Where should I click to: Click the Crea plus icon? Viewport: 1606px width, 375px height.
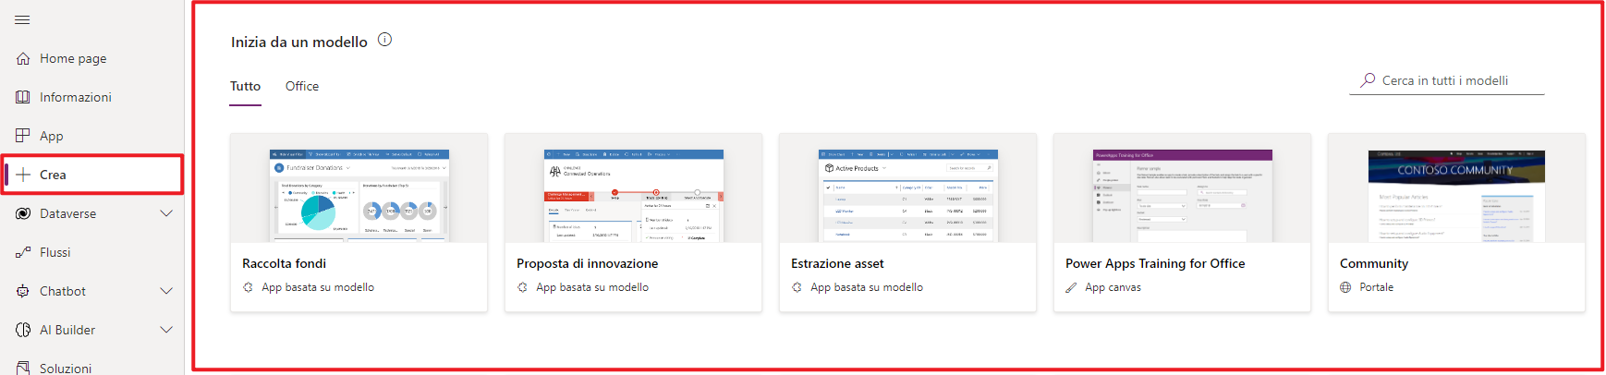point(23,175)
